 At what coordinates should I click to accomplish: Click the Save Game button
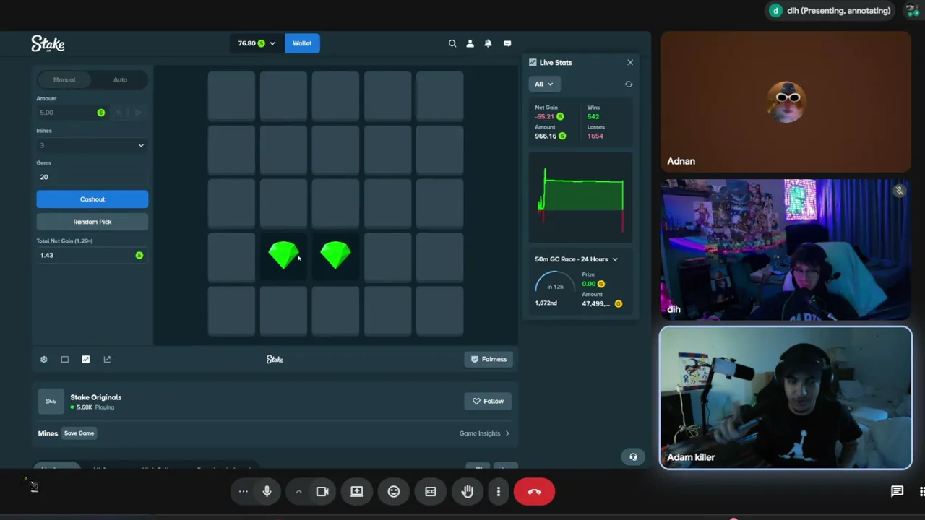point(79,433)
